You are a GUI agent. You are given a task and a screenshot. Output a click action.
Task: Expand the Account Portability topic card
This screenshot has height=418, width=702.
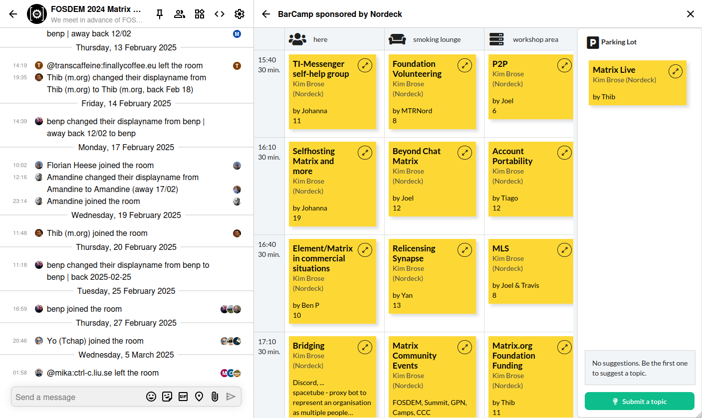(x=564, y=153)
